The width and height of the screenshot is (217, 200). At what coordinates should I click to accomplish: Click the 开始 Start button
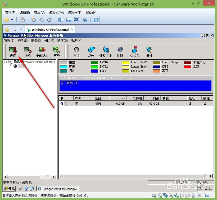point(10,189)
